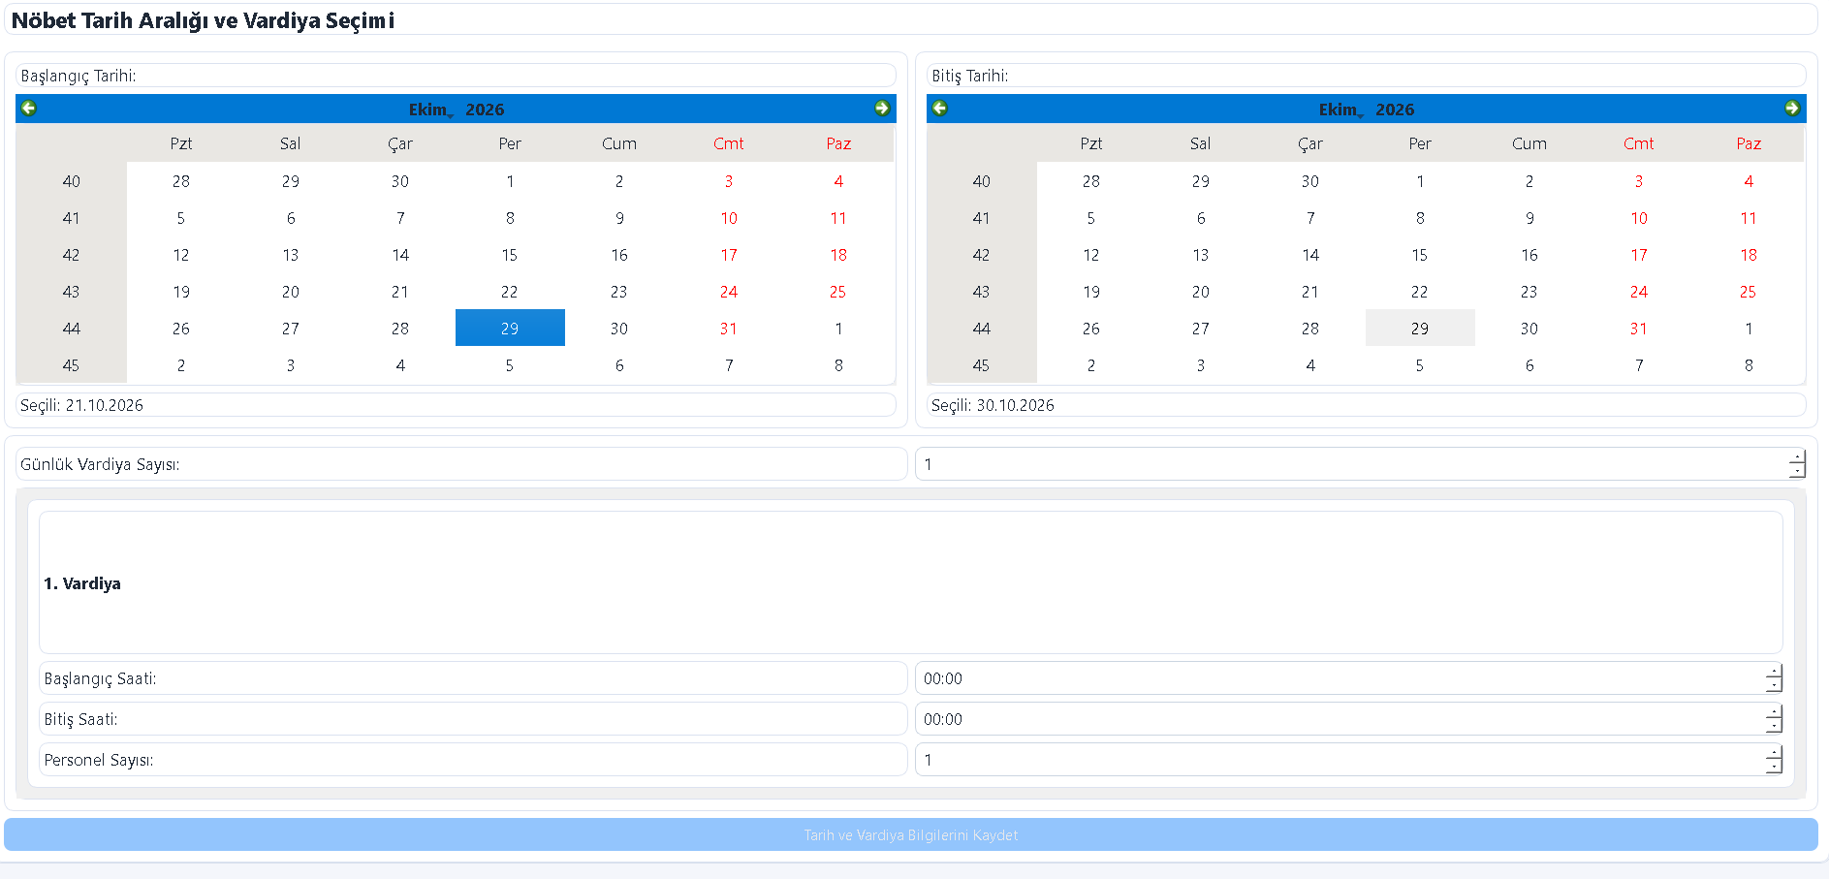1829x879 pixels.
Task: Go to previous month in end date calendar
Action: coord(939,108)
